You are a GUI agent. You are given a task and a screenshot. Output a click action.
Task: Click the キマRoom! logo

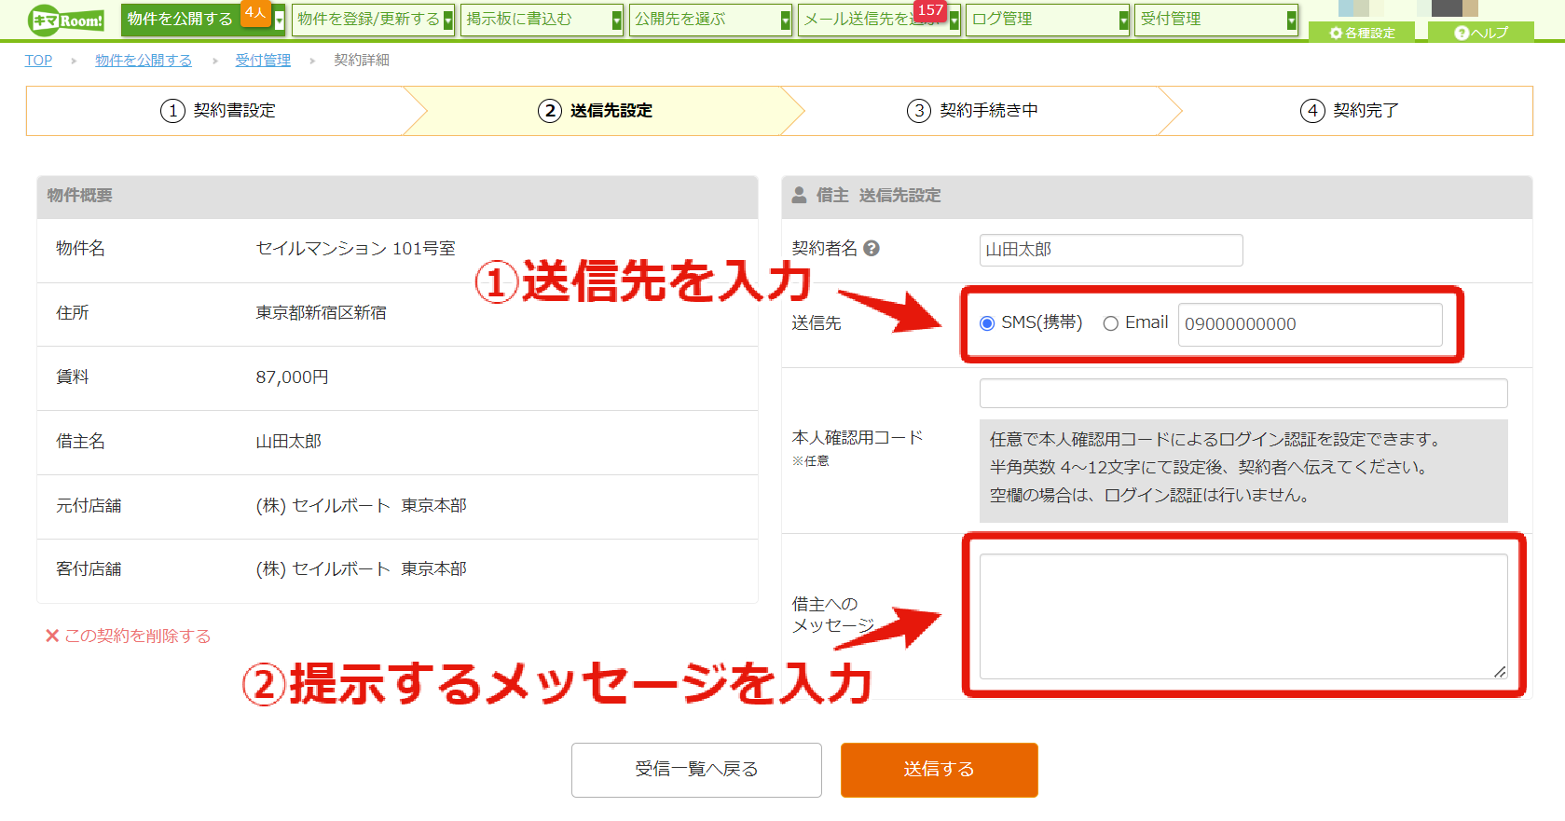(x=65, y=20)
